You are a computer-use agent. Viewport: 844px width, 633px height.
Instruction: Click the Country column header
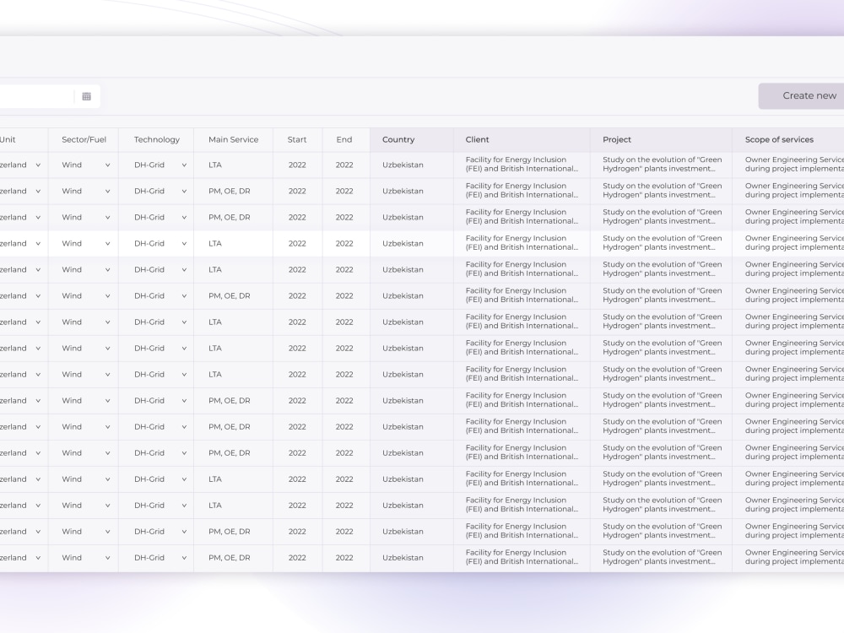398,139
